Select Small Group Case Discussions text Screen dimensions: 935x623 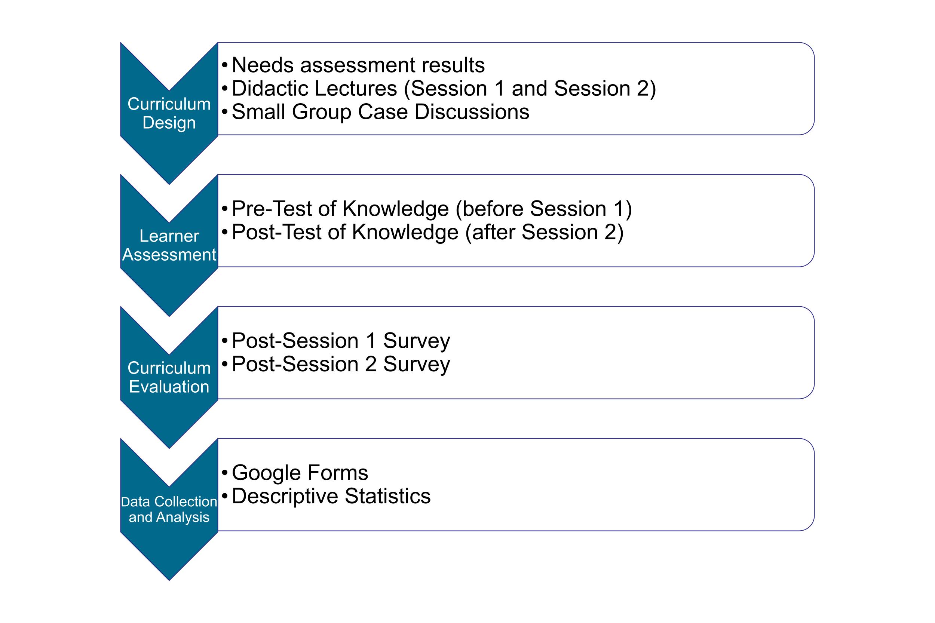(x=375, y=112)
